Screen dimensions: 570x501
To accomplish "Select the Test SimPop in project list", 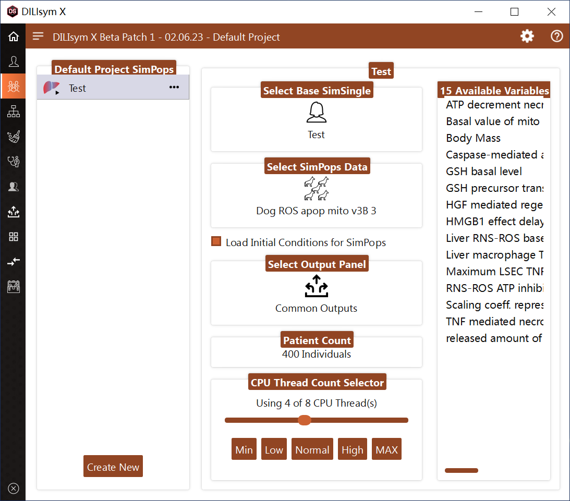I will click(x=77, y=88).
